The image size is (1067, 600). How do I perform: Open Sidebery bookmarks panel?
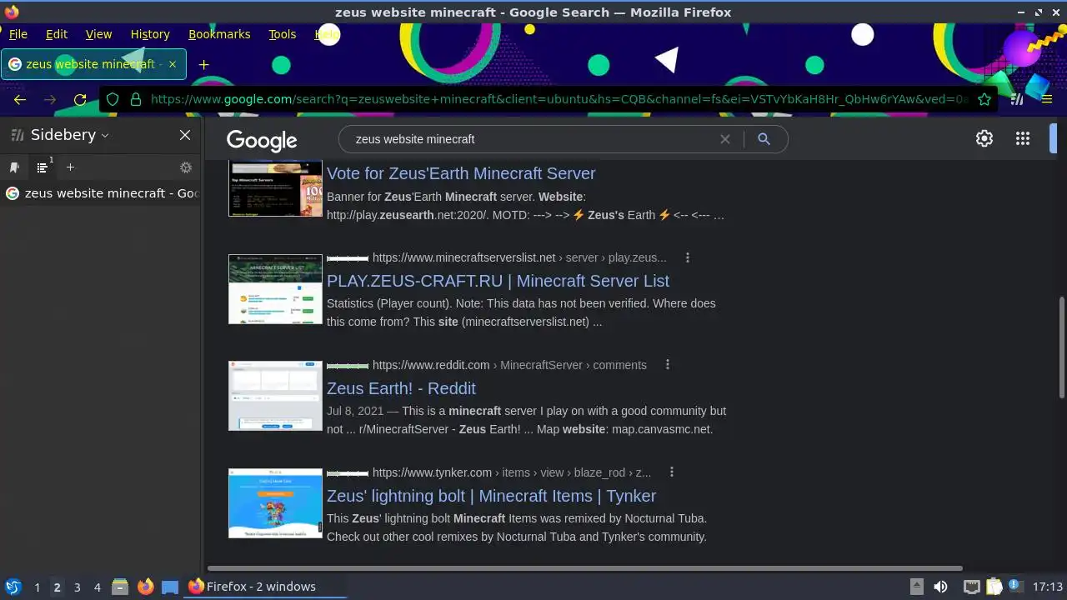click(x=14, y=167)
